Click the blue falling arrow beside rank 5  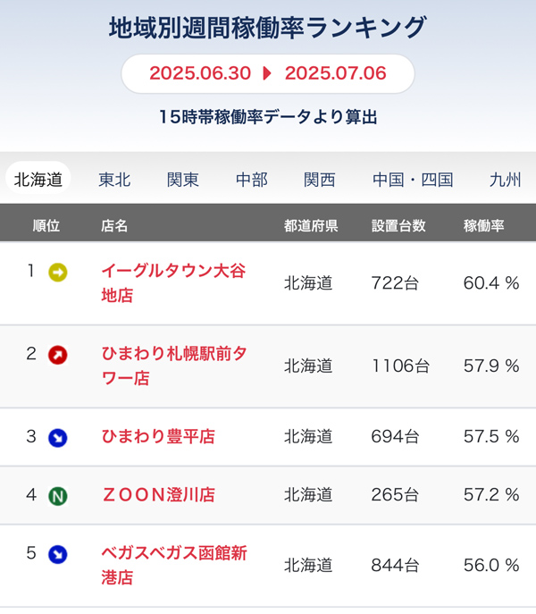[57, 554]
